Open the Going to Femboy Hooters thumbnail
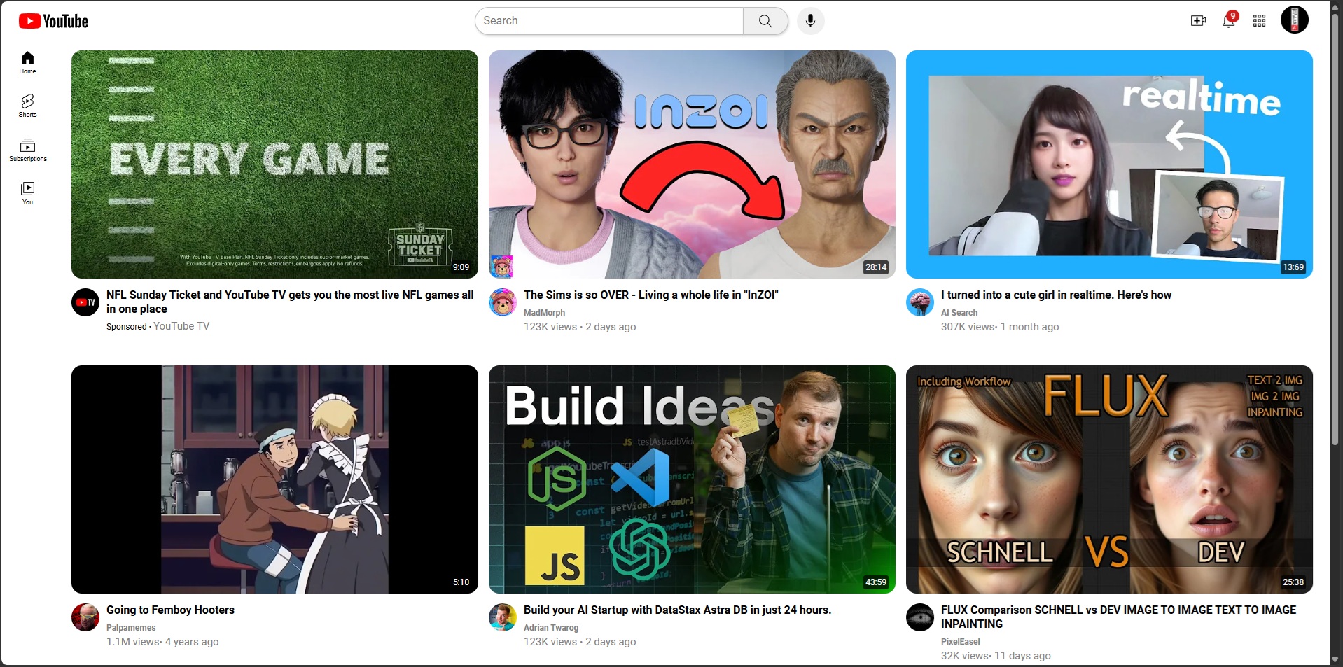 pos(274,479)
